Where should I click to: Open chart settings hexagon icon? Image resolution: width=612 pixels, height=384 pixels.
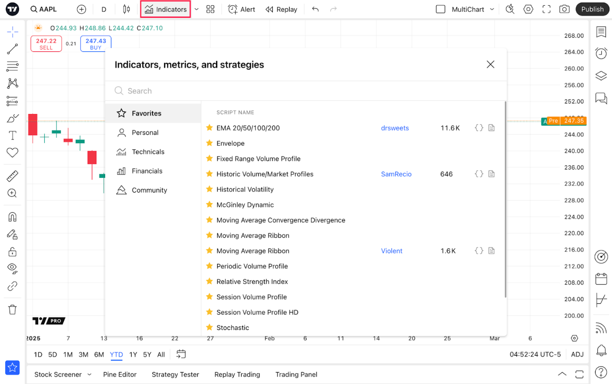point(528,9)
